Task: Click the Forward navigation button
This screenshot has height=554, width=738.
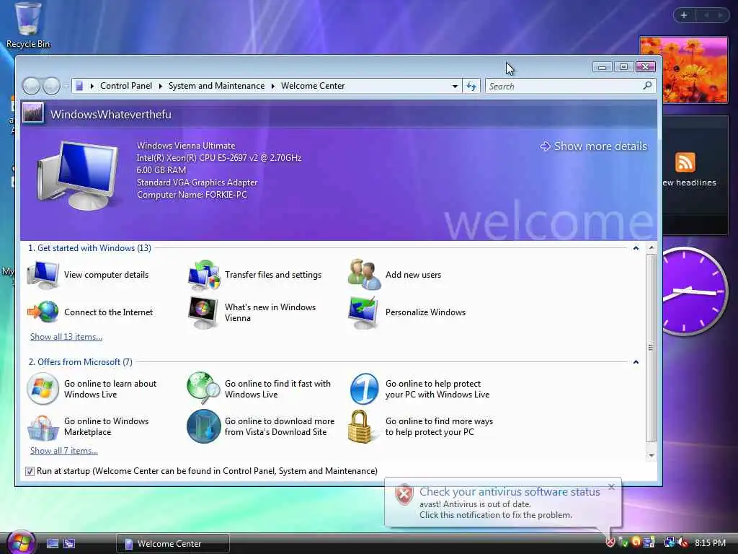Action: click(51, 86)
